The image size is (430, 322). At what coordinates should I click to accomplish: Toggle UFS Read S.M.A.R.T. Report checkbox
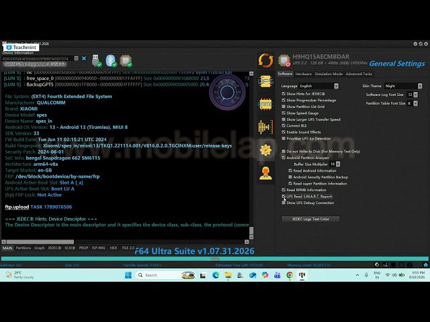point(284,197)
